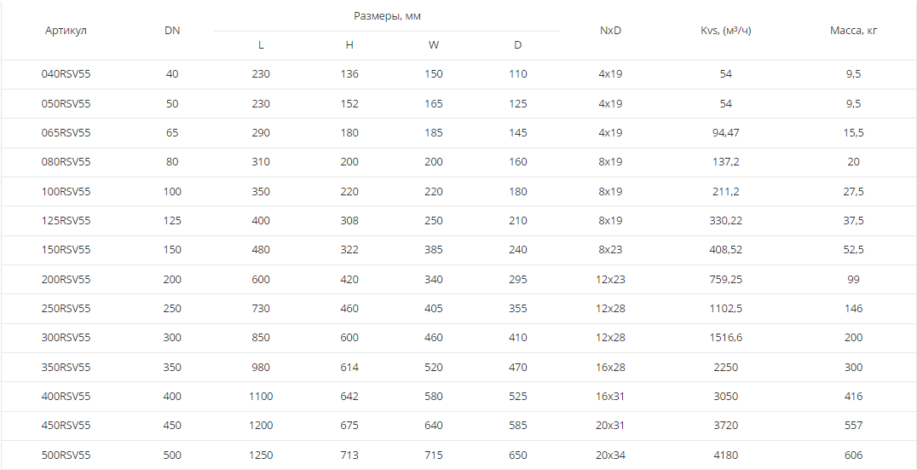Select the Kvs value 94,47
Screen dimensions: 917x470
coord(726,133)
